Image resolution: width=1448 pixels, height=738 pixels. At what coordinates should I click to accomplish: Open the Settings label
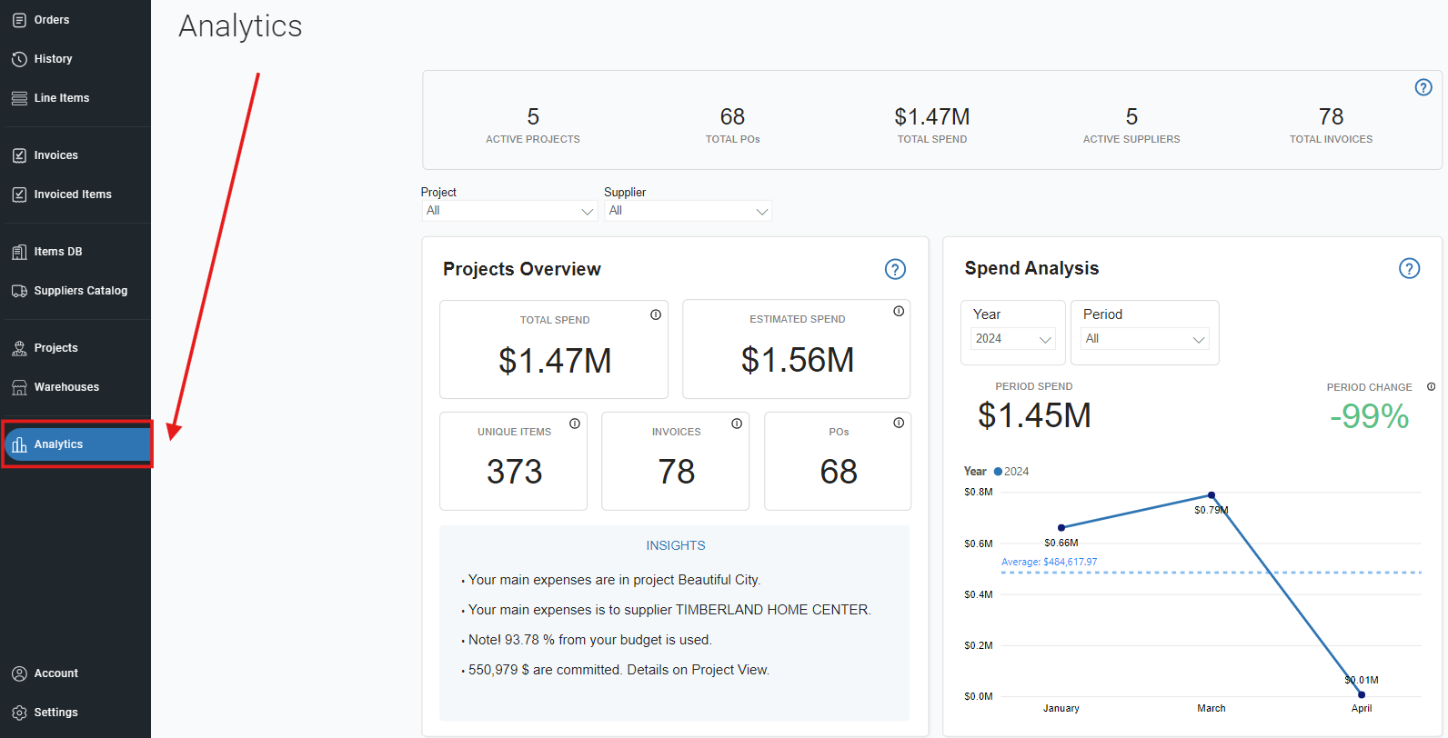(x=56, y=713)
